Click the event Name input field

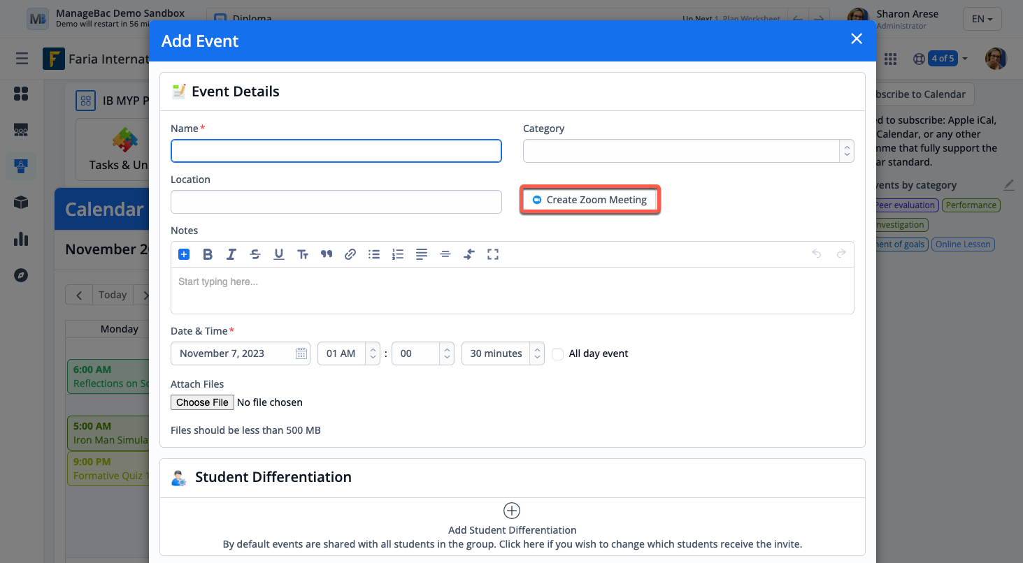pos(336,151)
